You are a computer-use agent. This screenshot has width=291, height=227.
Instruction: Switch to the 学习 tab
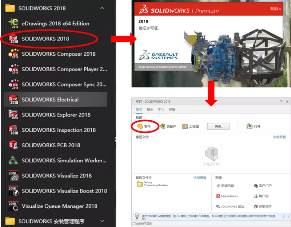click(161, 109)
